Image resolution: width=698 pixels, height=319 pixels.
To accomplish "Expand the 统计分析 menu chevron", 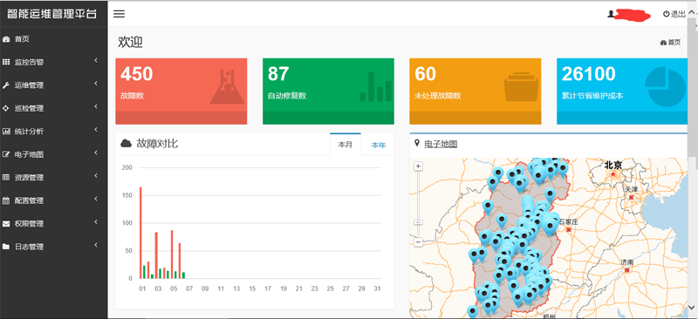I will 96,130.
